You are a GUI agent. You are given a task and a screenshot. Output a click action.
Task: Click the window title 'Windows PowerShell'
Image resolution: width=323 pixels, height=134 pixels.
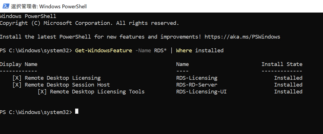coord(63,7)
